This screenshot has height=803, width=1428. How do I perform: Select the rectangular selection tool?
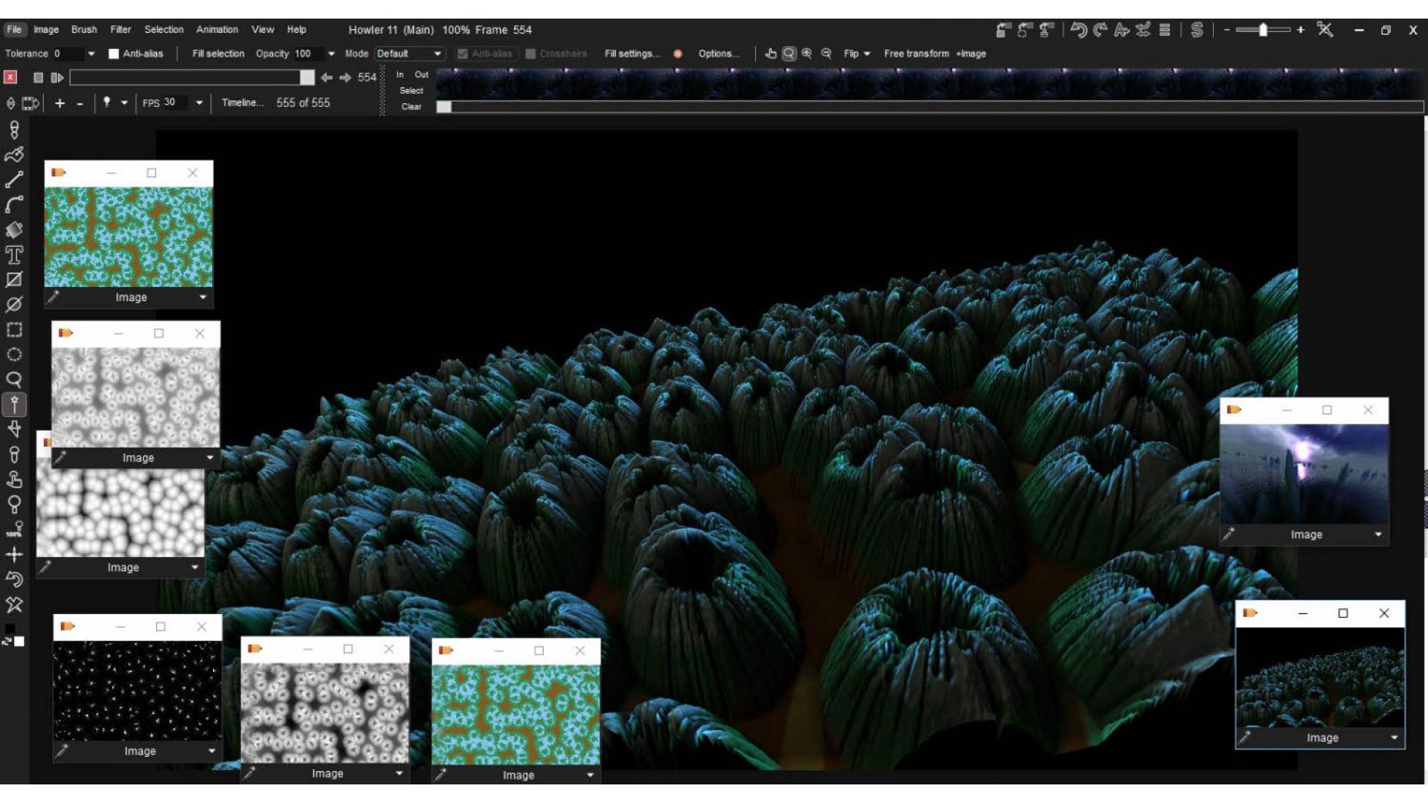14,329
